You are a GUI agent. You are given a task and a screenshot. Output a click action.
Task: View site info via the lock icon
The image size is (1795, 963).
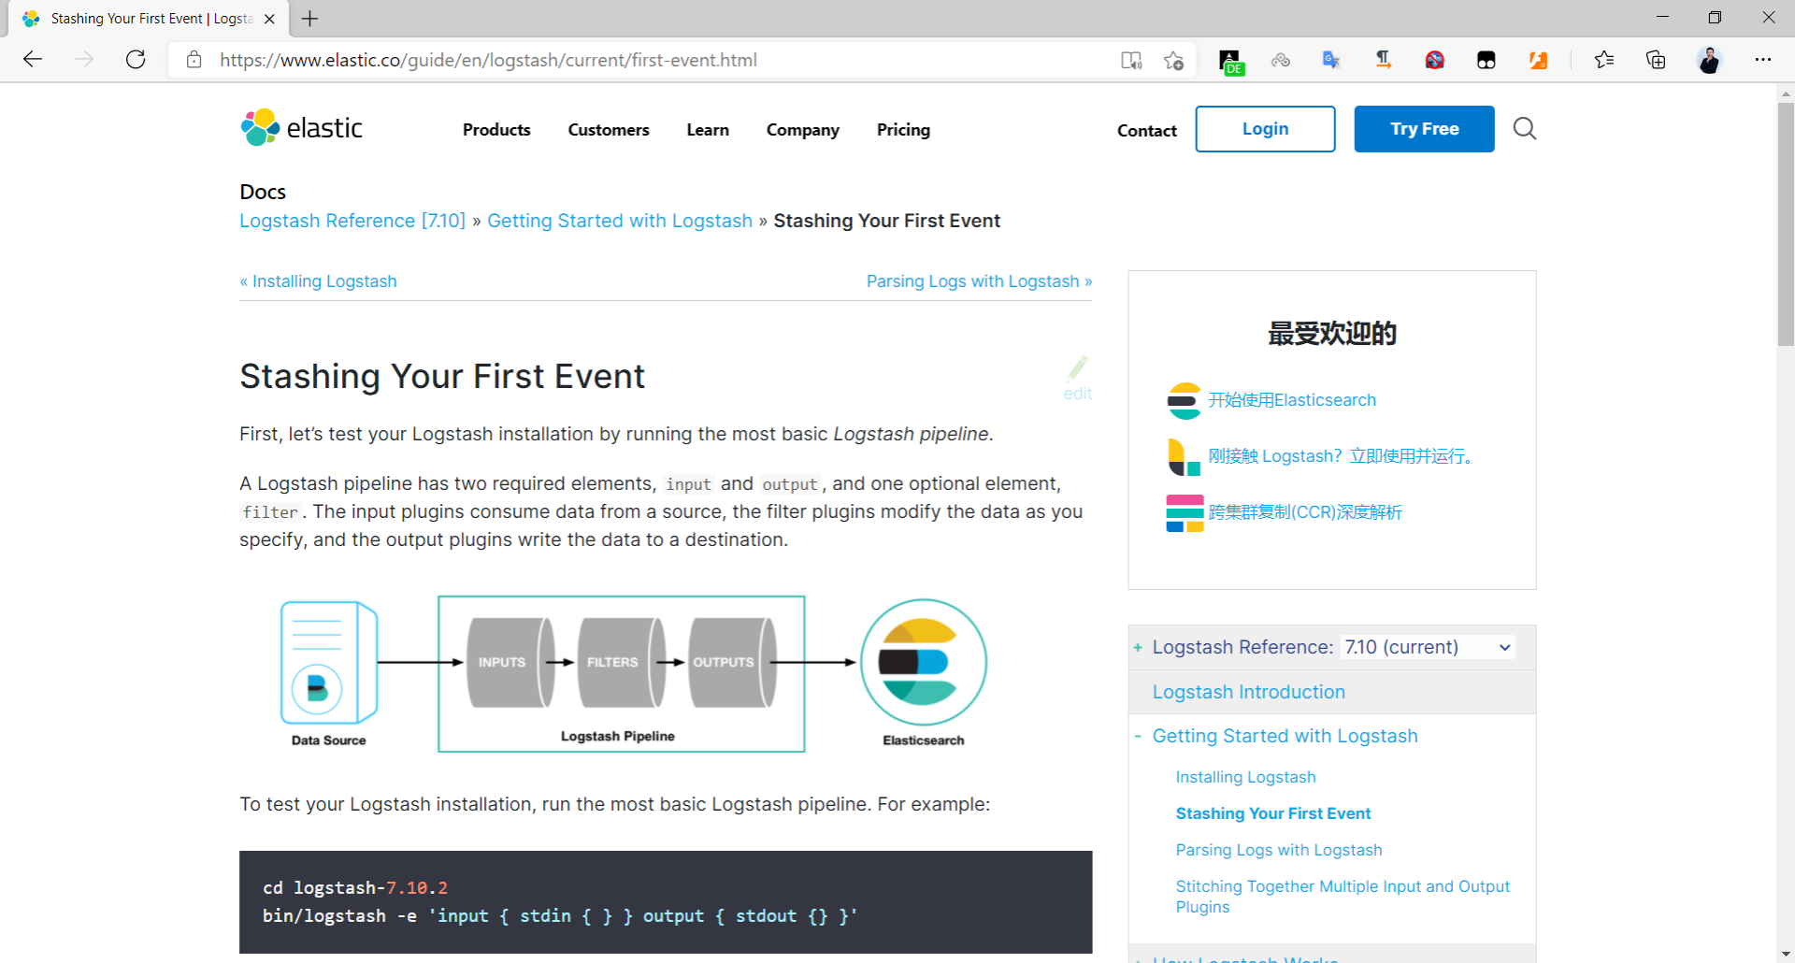coord(194,60)
